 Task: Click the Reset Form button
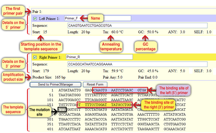click(x=95, y=84)
